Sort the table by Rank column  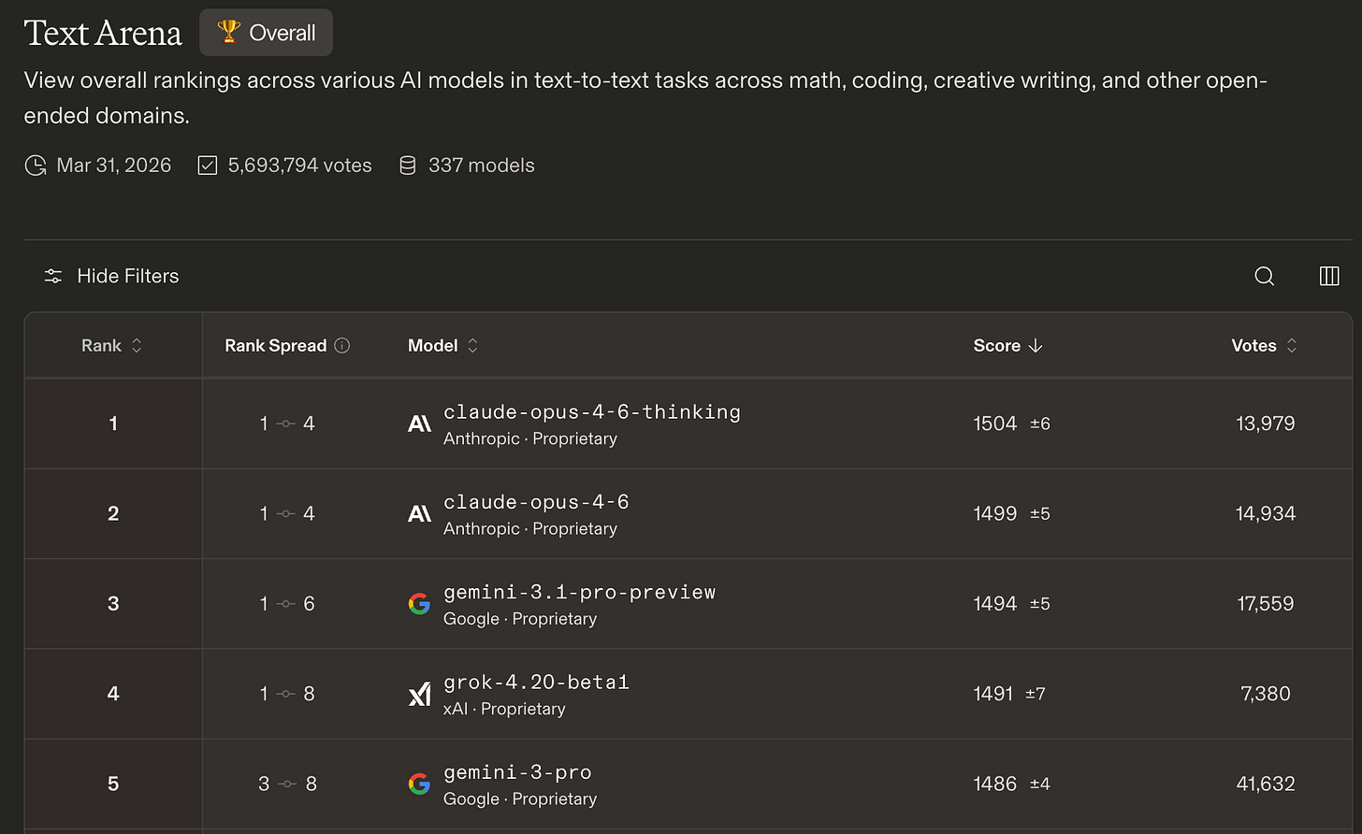(x=112, y=346)
